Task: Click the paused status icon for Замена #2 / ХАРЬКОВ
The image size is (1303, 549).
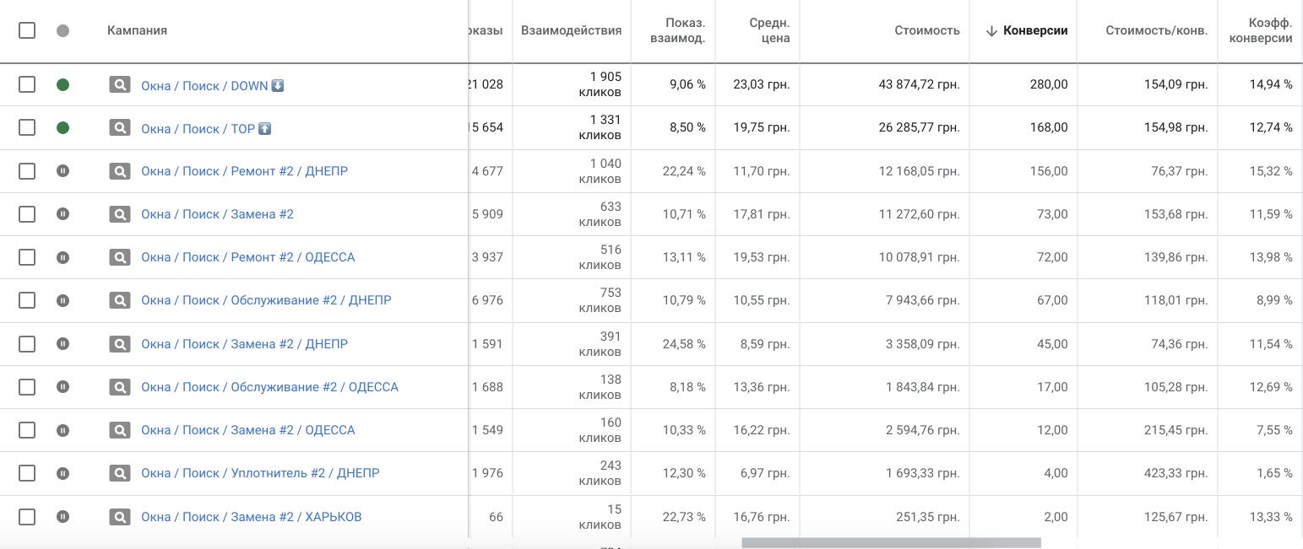Action: point(62,516)
